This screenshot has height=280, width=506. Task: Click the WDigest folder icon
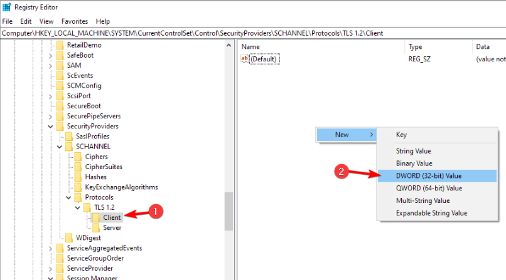point(69,238)
